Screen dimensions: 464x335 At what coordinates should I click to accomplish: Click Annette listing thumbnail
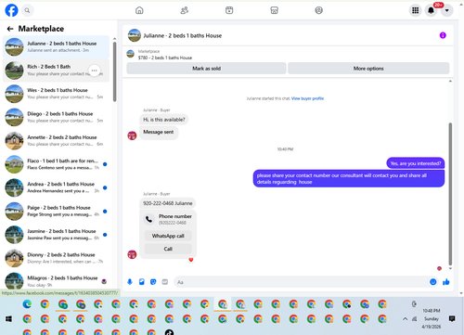pos(14,141)
